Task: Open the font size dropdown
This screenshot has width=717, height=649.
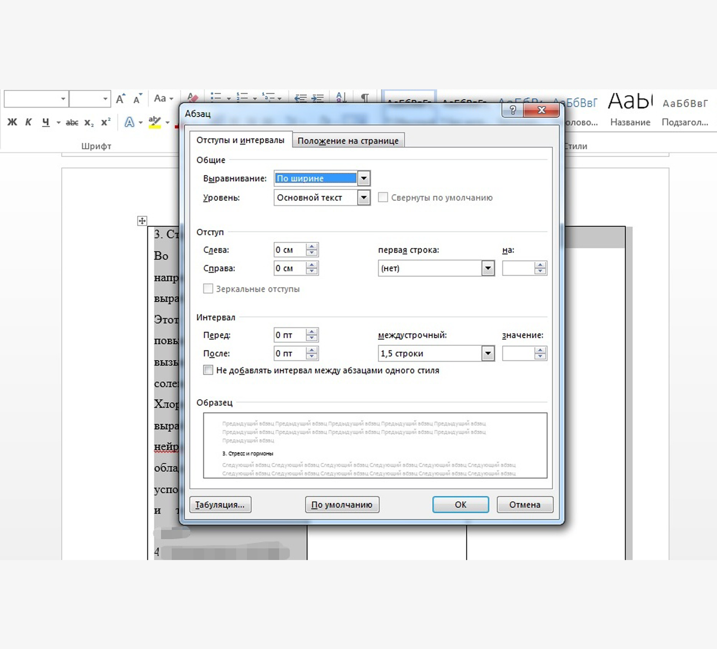Action: (x=105, y=99)
